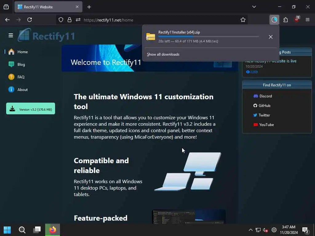The width and height of the screenshot is (315, 236).
Task: Open the About page
Action: [x=18, y=89]
